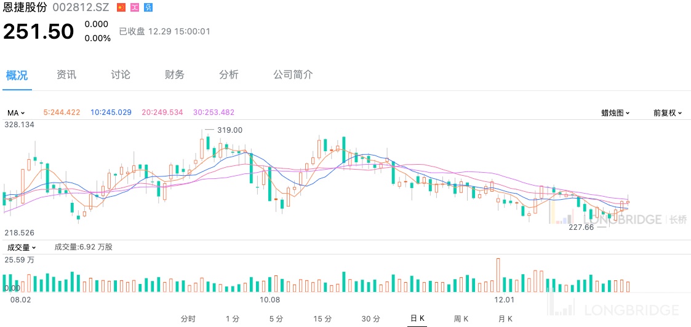Image resolution: width=691 pixels, height=327 pixels.
Task: Click the stock code 002812.SZ
Action: tap(81, 7)
